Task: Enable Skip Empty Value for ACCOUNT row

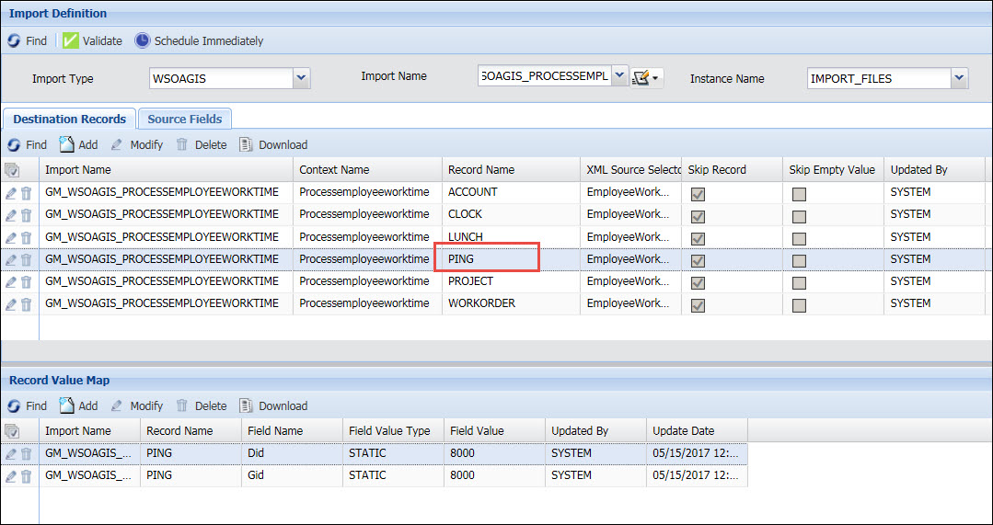Action: point(799,193)
